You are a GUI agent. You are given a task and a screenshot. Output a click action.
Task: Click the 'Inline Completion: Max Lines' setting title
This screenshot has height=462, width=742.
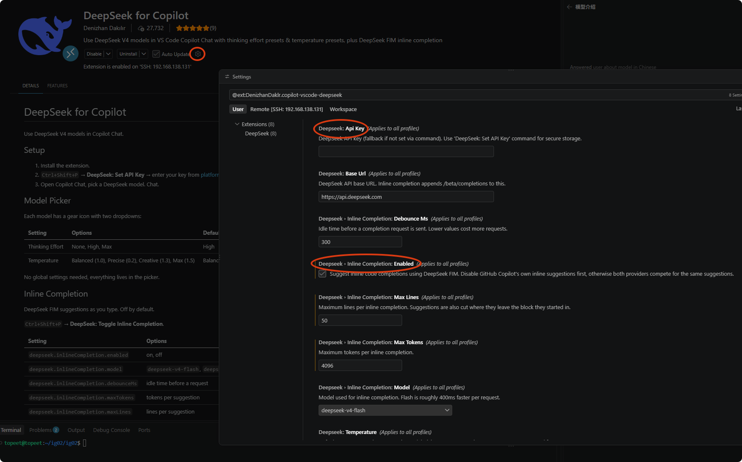click(369, 297)
